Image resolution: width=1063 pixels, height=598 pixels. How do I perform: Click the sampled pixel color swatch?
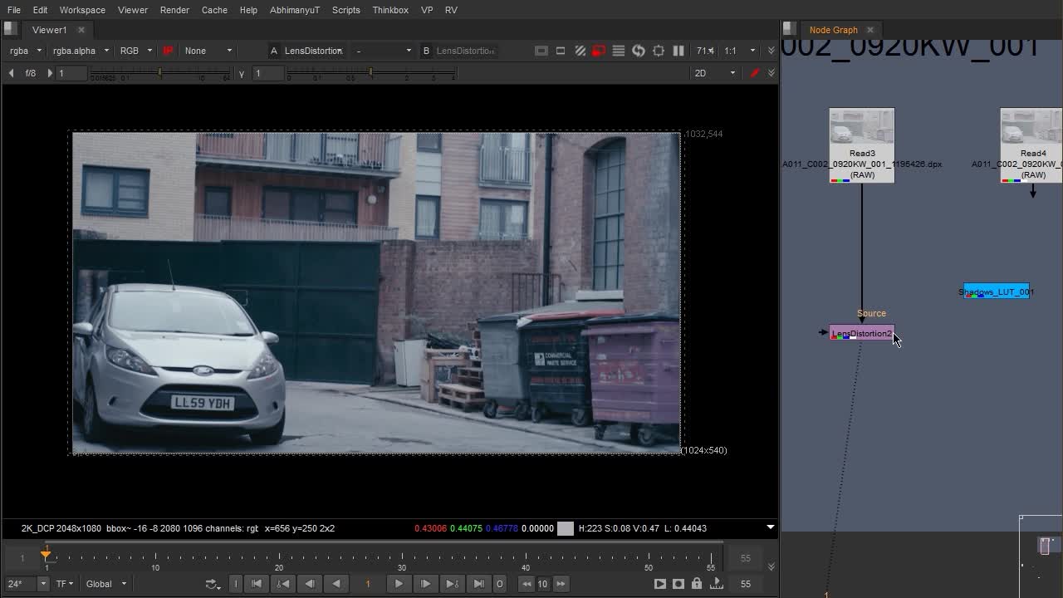coord(566,528)
